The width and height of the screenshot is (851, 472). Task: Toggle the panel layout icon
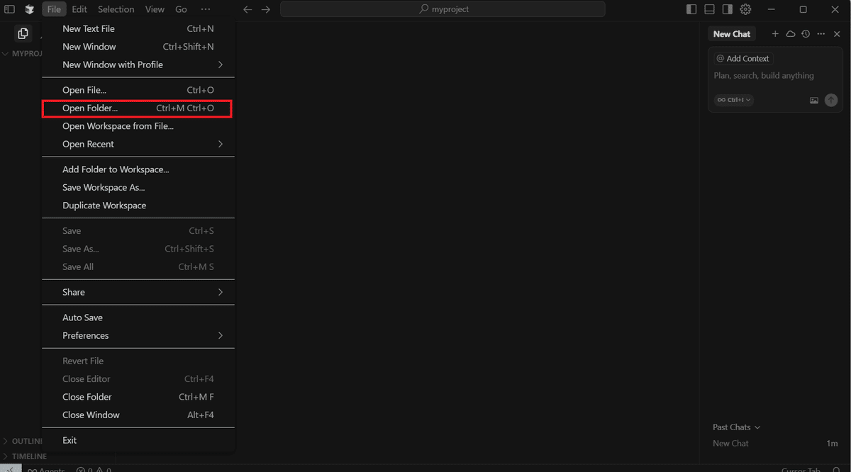coord(709,9)
